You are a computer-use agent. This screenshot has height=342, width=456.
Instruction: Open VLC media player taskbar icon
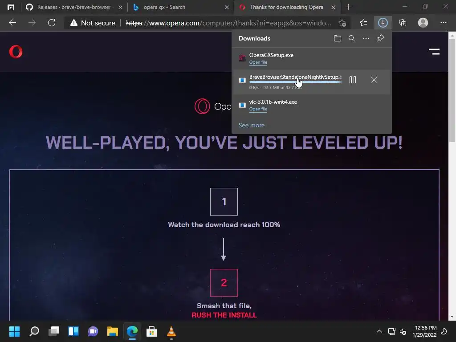click(171, 331)
